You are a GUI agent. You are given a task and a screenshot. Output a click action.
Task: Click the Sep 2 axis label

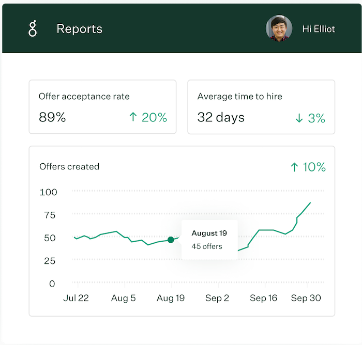(x=217, y=298)
